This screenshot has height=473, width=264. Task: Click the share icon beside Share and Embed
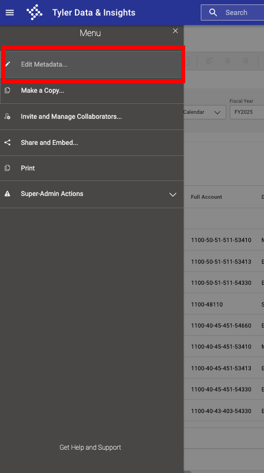coord(8,143)
